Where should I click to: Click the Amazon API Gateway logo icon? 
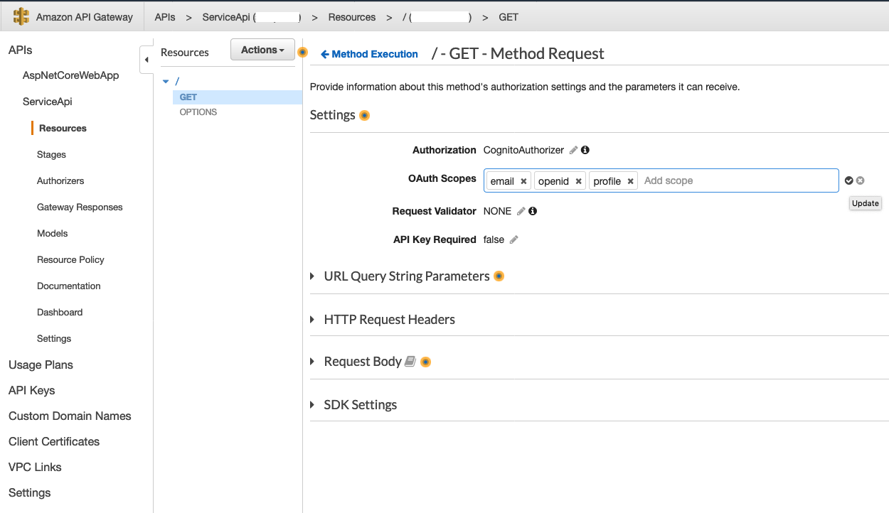pyautogui.click(x=21, y=16)
